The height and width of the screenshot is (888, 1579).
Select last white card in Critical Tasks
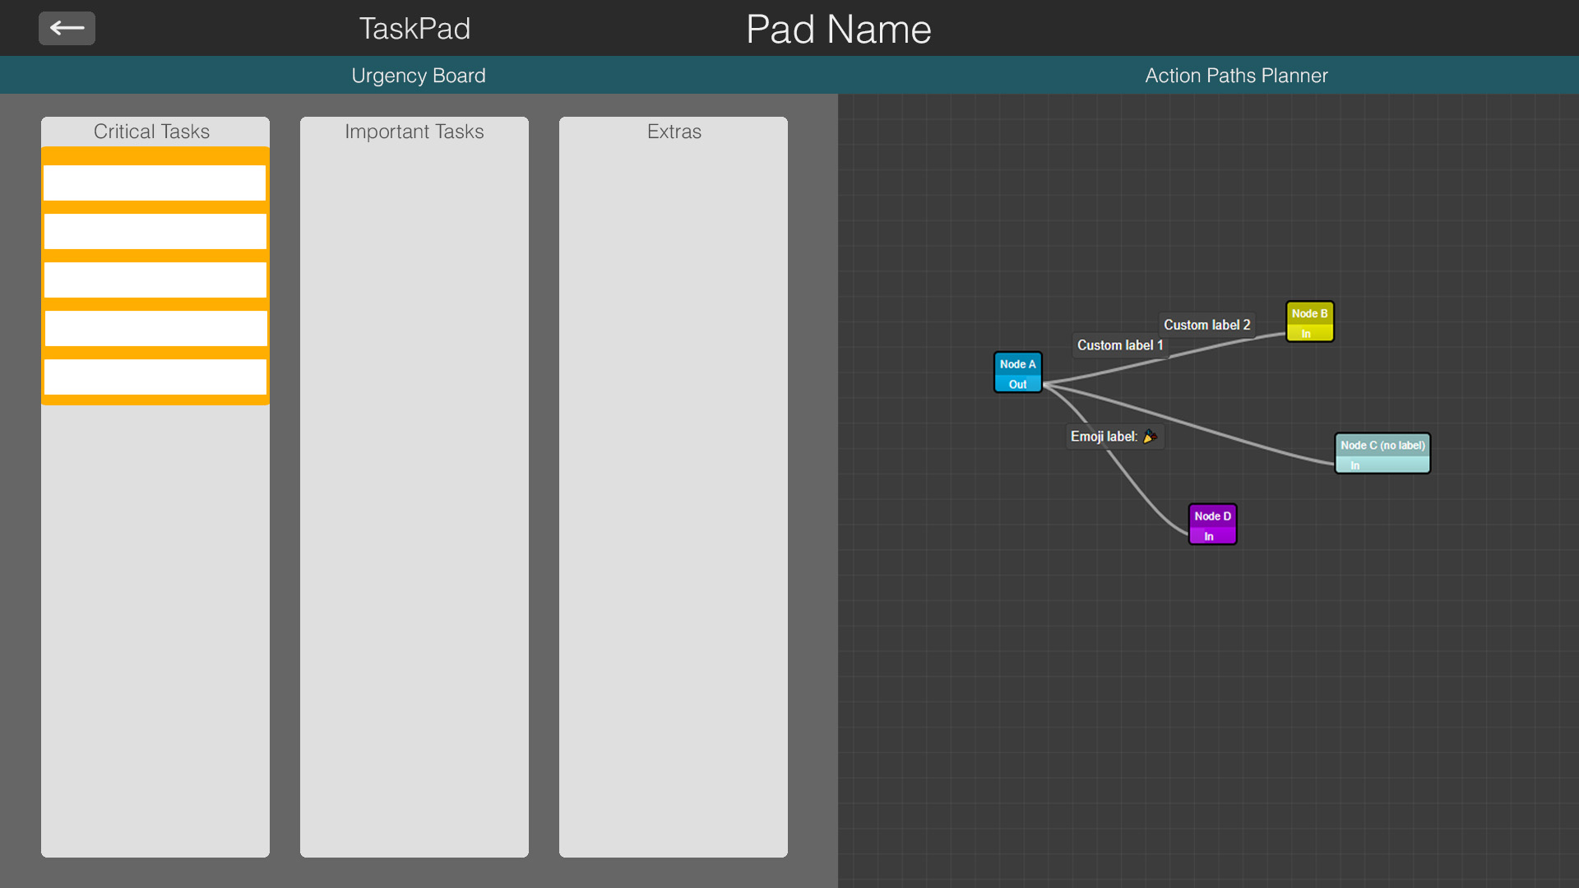(x=155, y=377)
